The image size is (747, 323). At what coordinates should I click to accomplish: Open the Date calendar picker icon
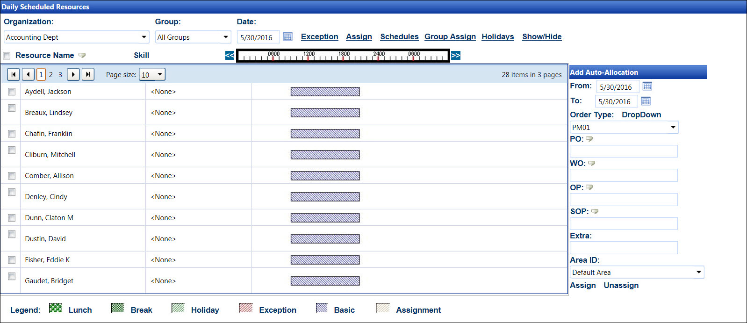point(288,36)
